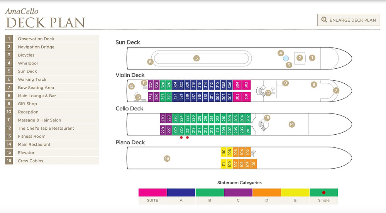Click legend number 10 box beside Reception
The height and width of the screenshot is (213, 386).
(x=9, y=112)
